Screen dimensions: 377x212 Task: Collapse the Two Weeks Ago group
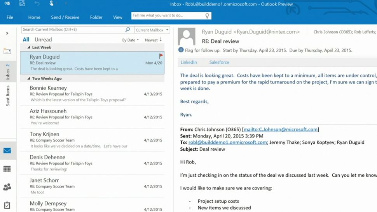click(29, 78)
